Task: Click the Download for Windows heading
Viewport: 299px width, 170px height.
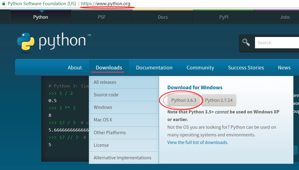Action: click(x=195, y=87)
